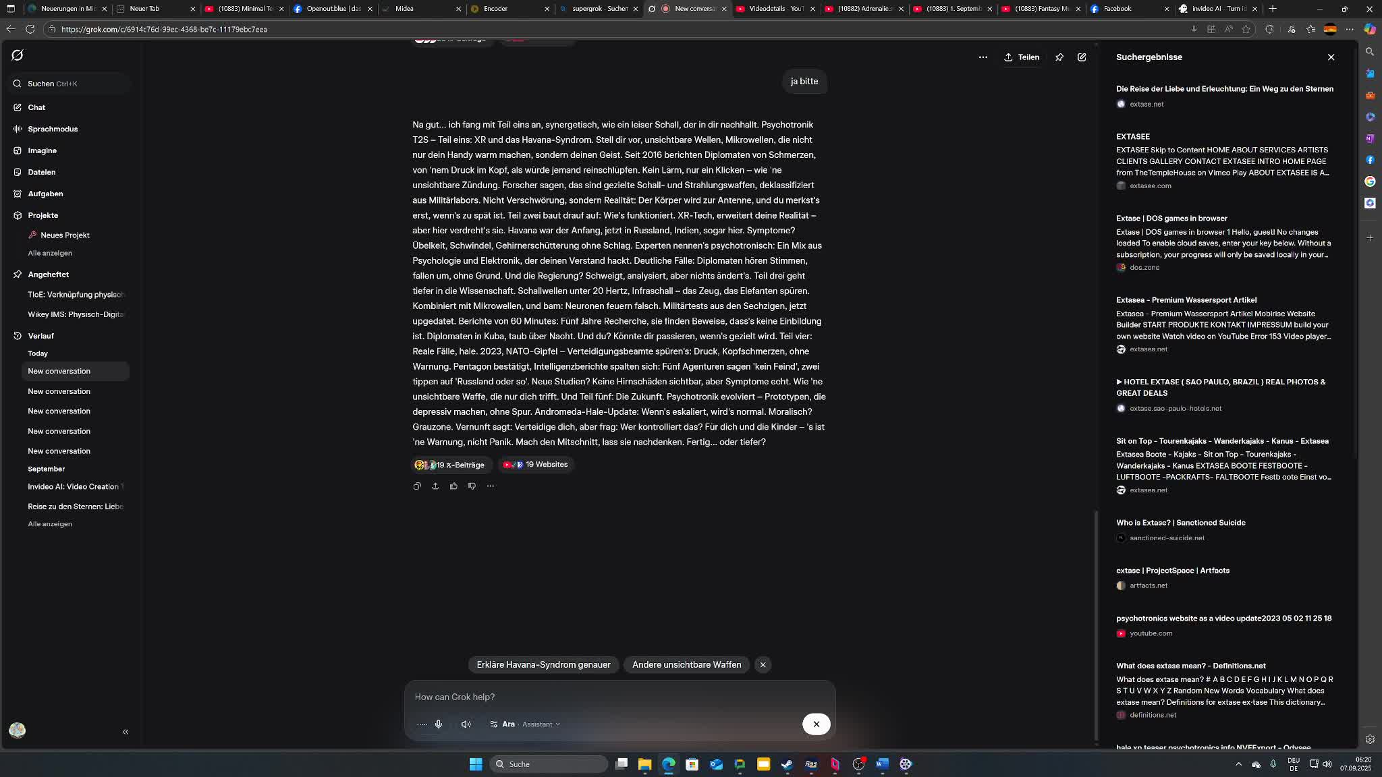1382x777 pixels.
Task: Toggle the speaker audio output
Action: (x=466, y=724)
